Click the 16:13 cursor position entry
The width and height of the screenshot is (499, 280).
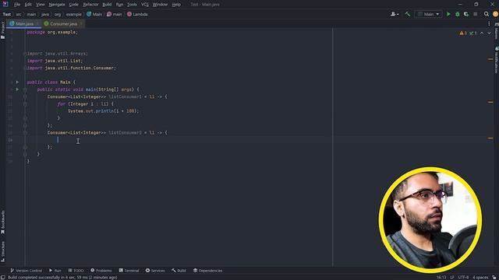point(441,278)
